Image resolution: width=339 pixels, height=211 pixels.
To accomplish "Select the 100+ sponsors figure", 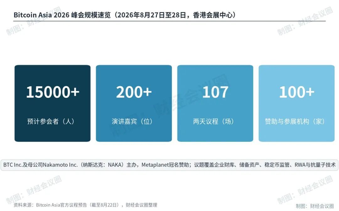I will coord(297,92).
